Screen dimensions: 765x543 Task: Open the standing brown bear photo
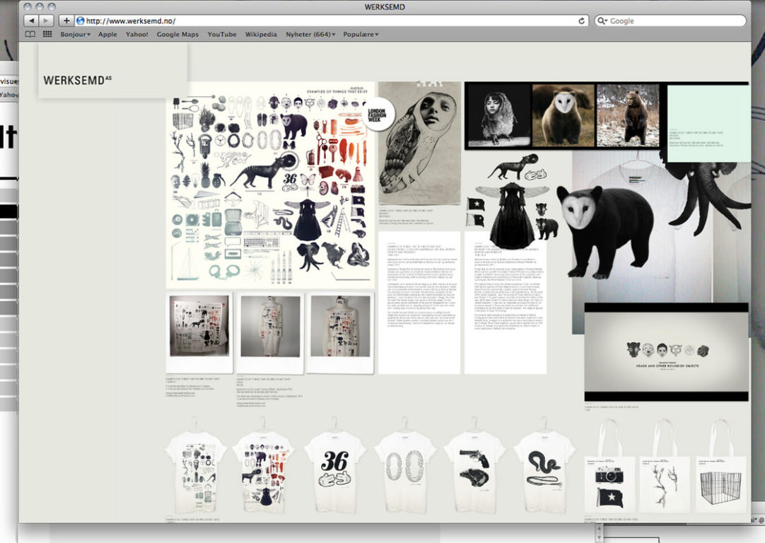[628, 115]
